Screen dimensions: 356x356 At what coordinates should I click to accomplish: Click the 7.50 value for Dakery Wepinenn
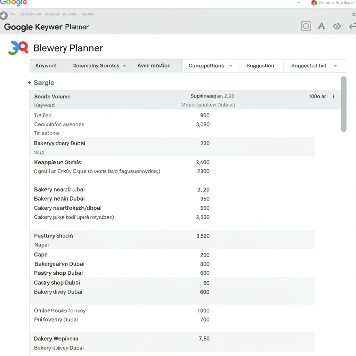pos(204,339)
